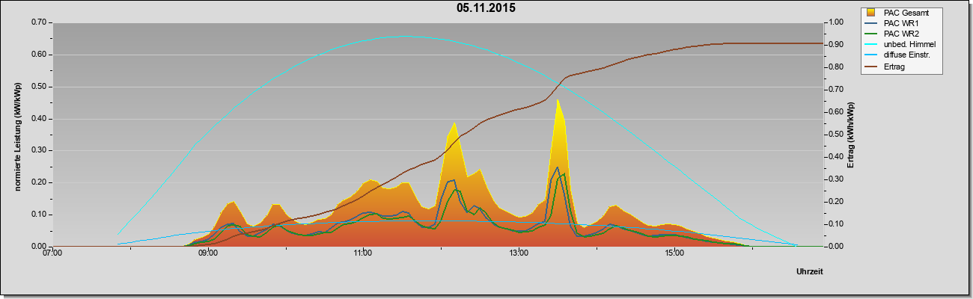Click the 13:00 time axis label
The width and height of the screenshot is (973, 299).
pyautogui.click(x=519, y=253)
